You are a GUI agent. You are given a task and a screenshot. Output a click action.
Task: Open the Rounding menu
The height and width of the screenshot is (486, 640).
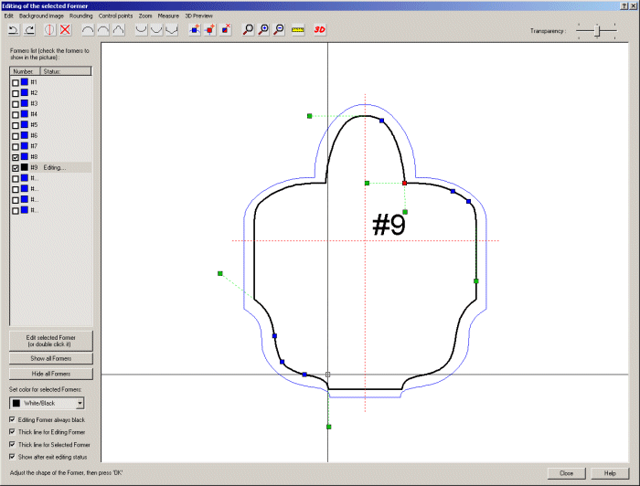[x=80, y=16]
